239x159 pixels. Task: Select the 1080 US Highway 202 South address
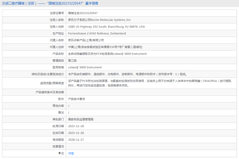[x=106, y=27]
